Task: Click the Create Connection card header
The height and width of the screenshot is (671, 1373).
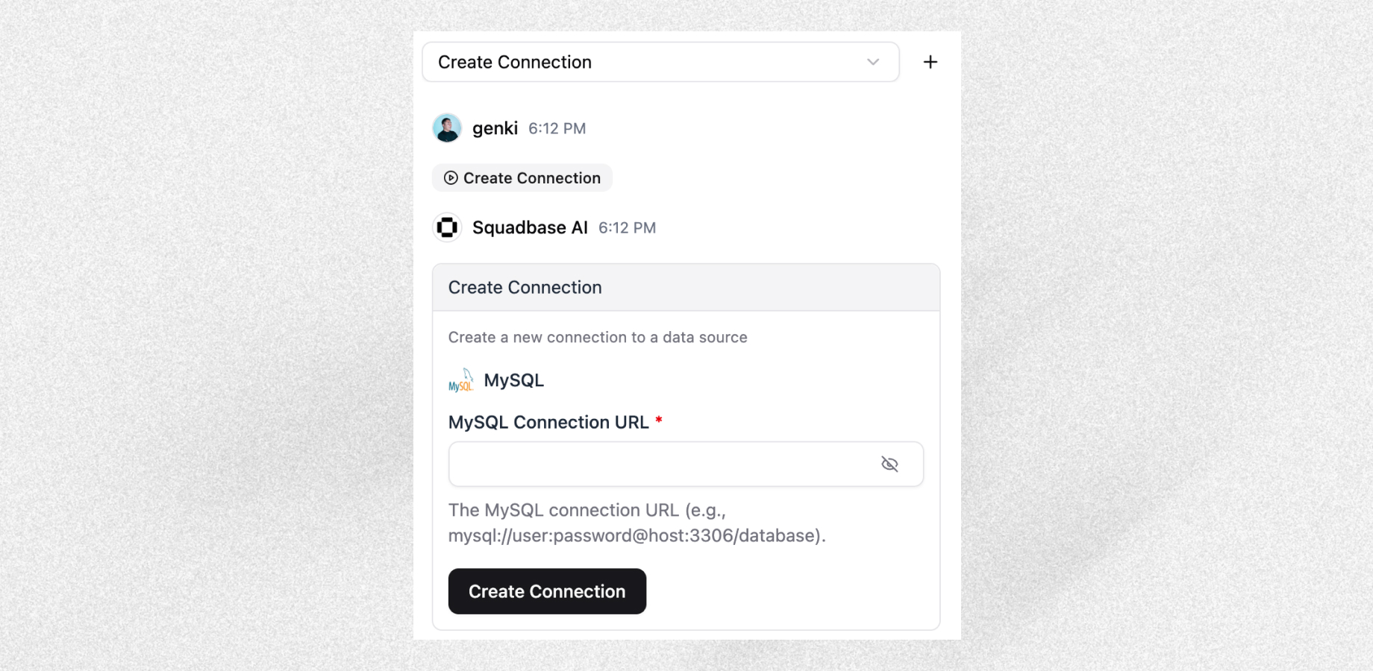Action: 686,287
